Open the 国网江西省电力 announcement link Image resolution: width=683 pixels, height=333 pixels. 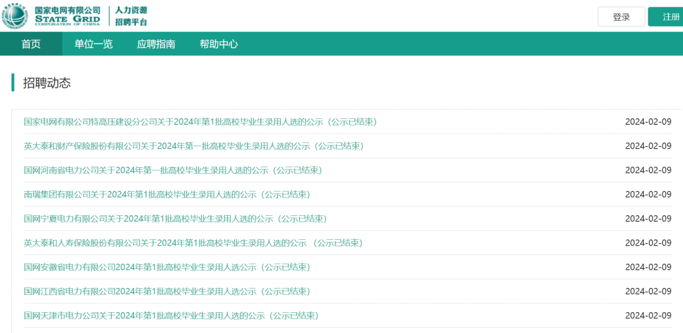coord(167,291)
